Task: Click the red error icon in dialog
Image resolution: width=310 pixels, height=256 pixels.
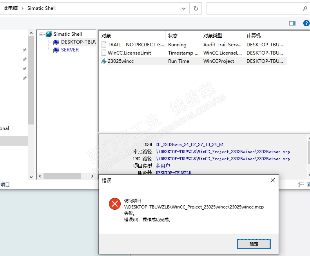Action: pos(115,204)
